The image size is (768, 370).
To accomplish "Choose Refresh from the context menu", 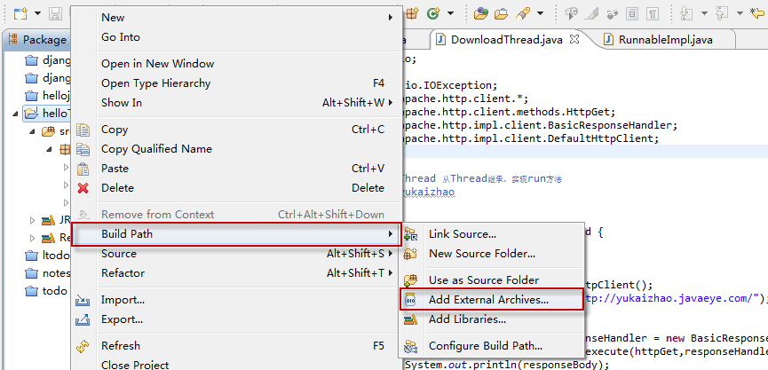I will tap(121, 346).
